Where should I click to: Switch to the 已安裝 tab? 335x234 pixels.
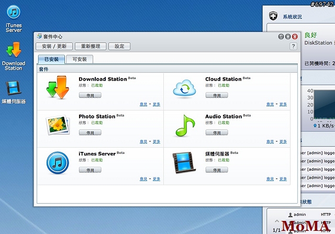coord(51,59)
